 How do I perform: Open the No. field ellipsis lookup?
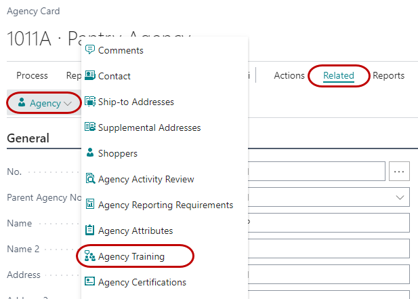tap(400, 172)
